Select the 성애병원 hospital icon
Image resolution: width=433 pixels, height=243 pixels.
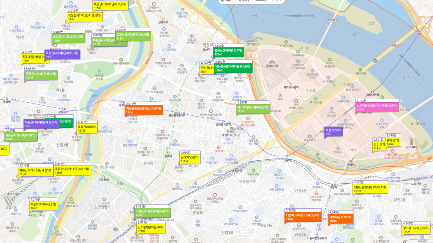316,194
